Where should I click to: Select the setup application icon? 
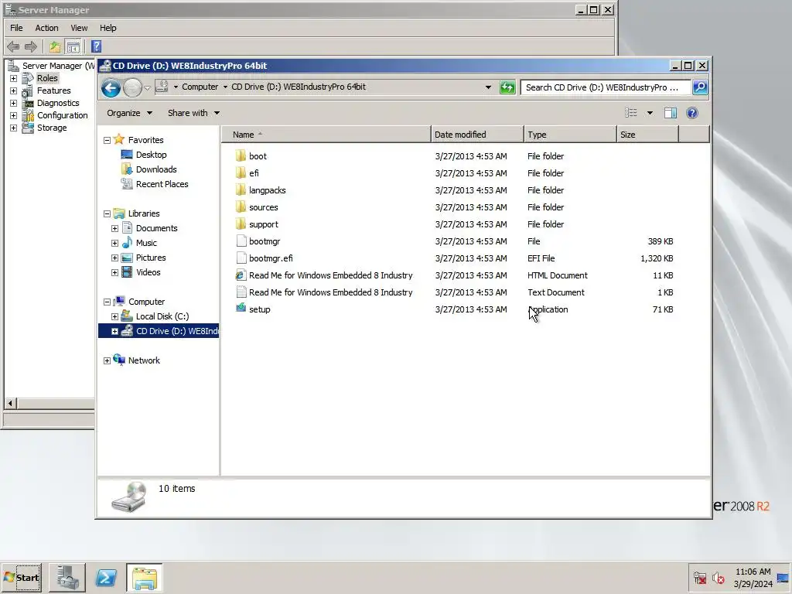[241, 308]
